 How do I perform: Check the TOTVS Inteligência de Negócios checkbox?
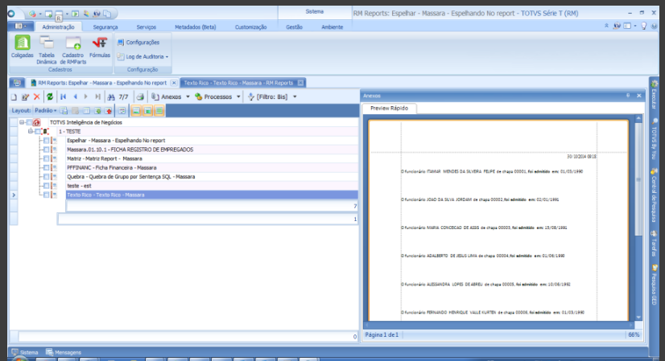(29, 122)
